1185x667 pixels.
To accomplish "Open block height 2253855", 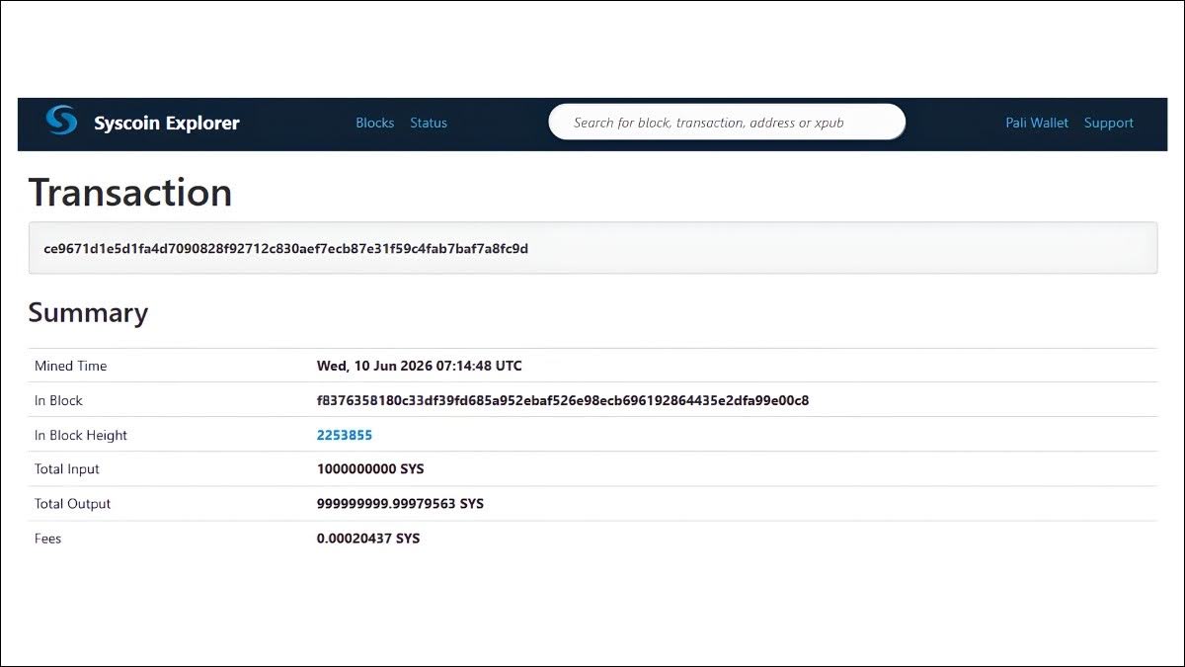I will (x=345, y=435).
